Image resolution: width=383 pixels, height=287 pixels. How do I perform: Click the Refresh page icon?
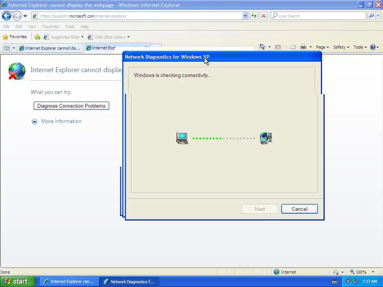254,16
